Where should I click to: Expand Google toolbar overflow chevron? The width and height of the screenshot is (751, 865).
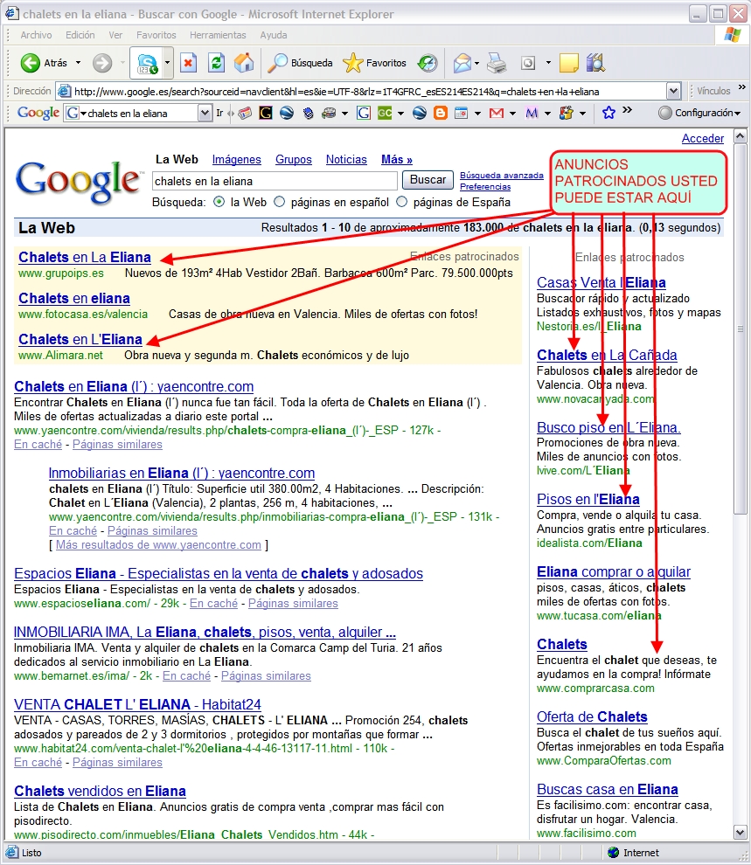coord(627,110)
